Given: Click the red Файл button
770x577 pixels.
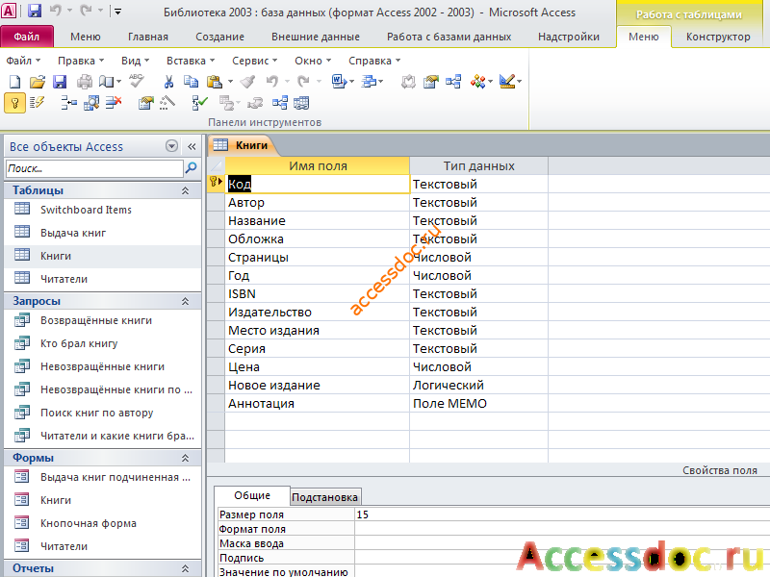Looking at the screenshot, I should click(x=27, y=37).
